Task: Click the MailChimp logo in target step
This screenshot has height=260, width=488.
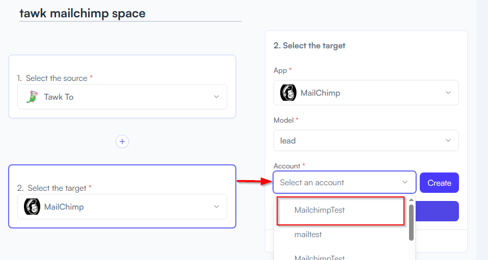Action: (32, 207)
